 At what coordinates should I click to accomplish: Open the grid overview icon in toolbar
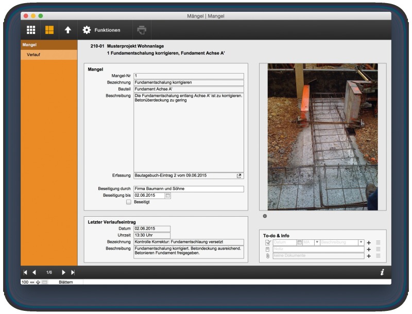point(31,30)
